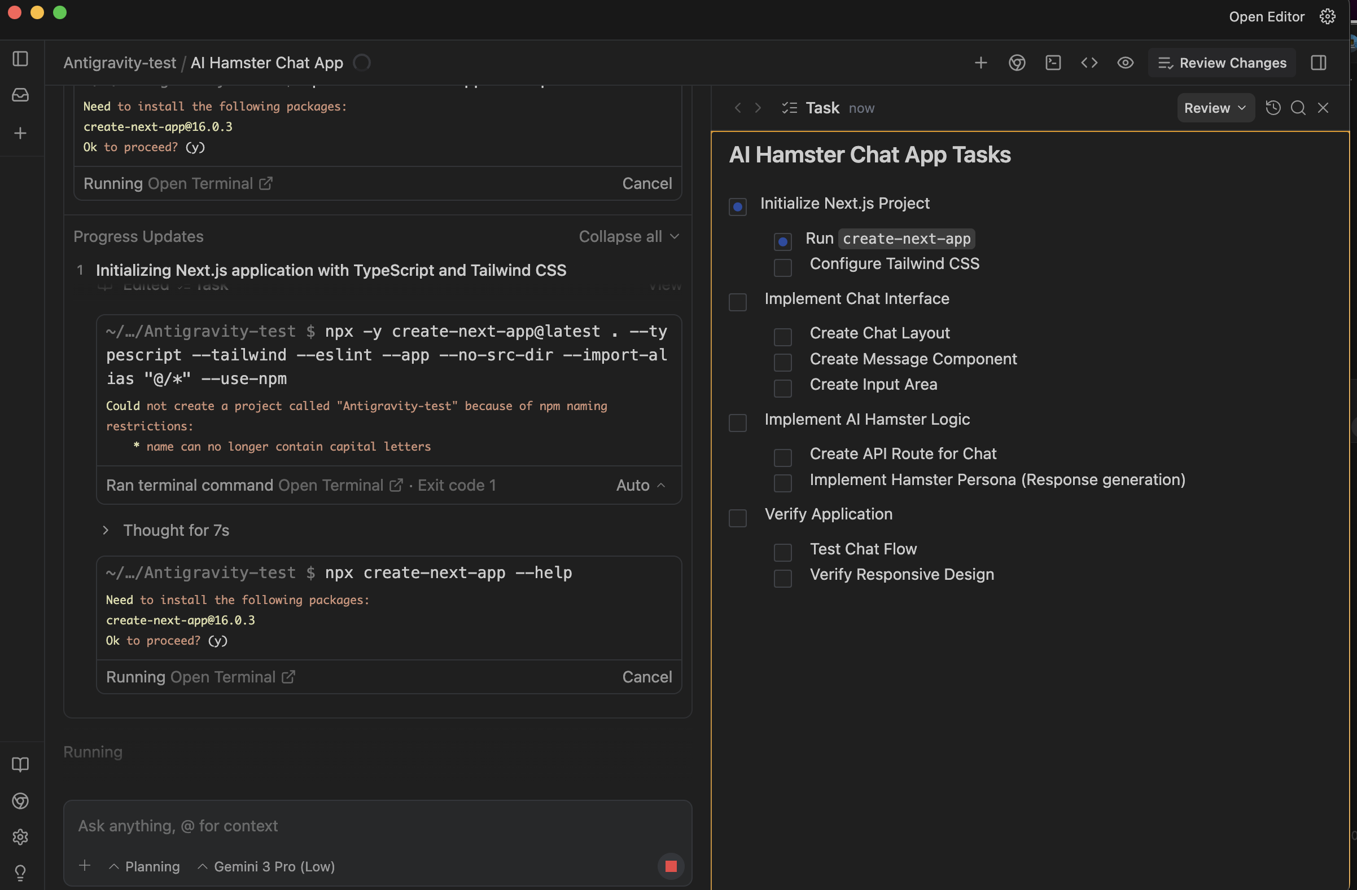
Task: Check the Create Chat Layout checkbox
Action: click(x=782, y=337)
